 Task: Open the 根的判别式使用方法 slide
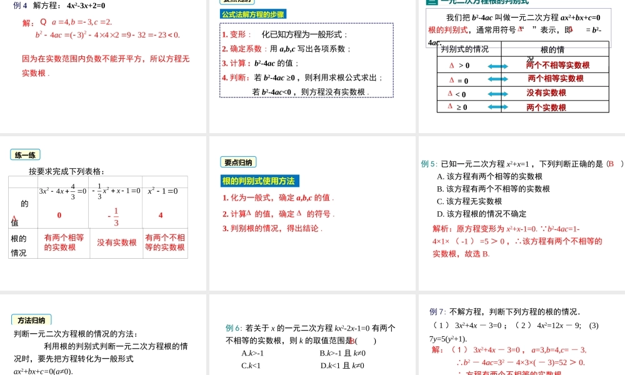[312, 214]
